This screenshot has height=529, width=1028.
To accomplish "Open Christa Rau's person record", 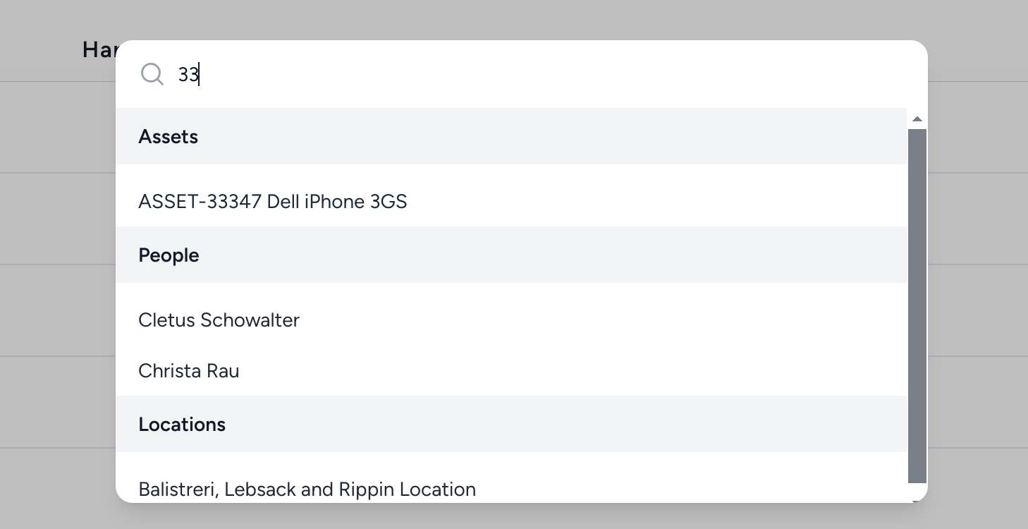I will [x=511, y=370].
